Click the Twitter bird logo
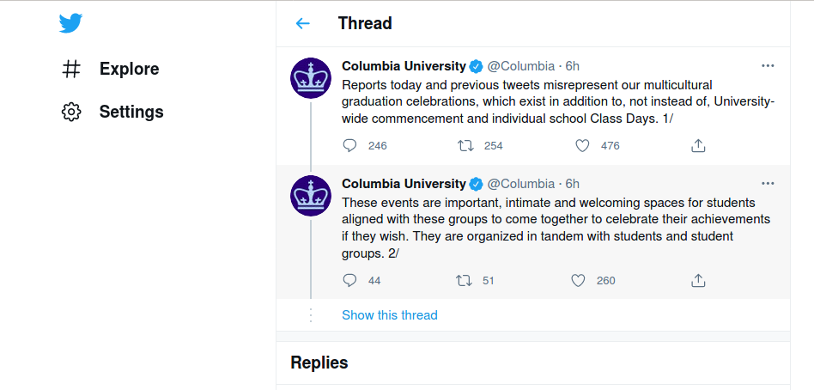The height and width of the screenshot is (390, 814). pyautogui.click(x=70, y=23)
